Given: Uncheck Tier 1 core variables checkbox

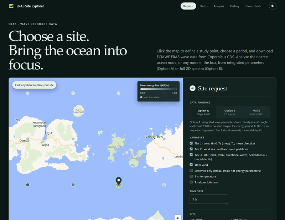Looking at the screenshot, I should pyautogui.click(x=191, y=143).
